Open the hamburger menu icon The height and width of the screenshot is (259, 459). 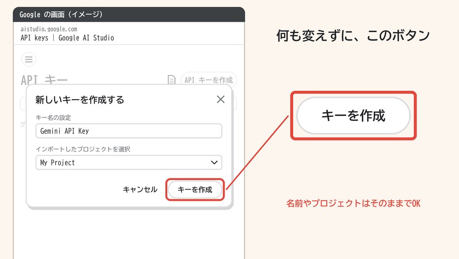pyautogui.click(x=29, y=59)
